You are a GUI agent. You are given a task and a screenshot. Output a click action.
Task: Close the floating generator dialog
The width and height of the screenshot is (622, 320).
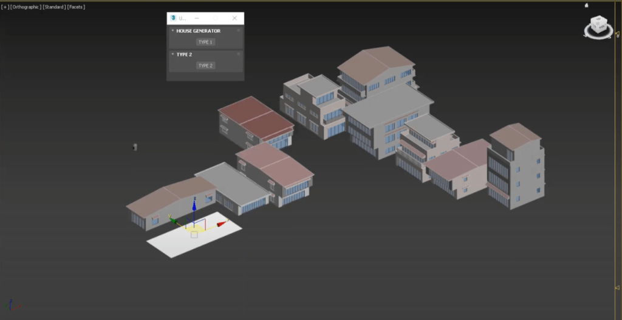[x=234, y=18]
